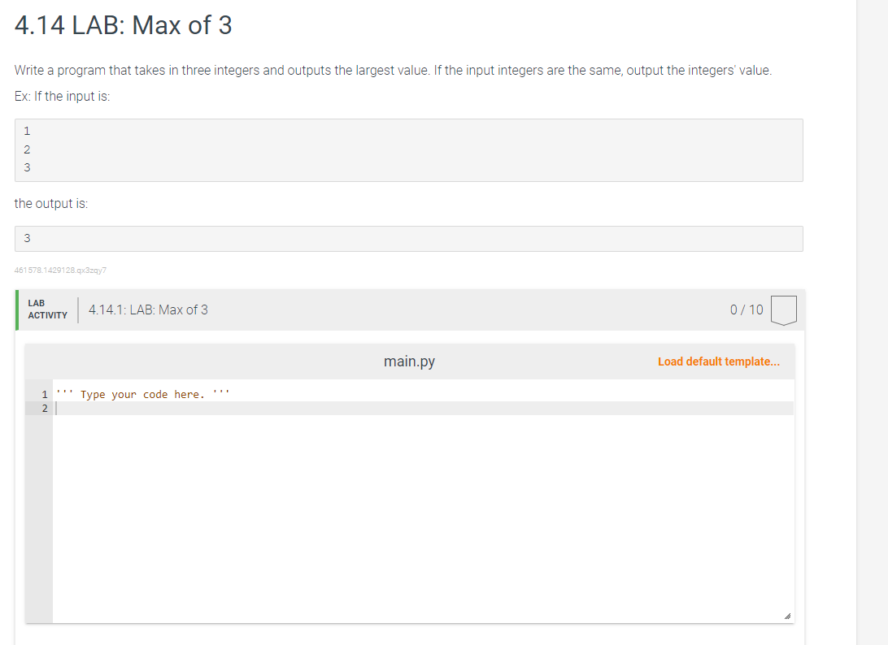Click the resize grip on the code editor

tap(787, 616)
